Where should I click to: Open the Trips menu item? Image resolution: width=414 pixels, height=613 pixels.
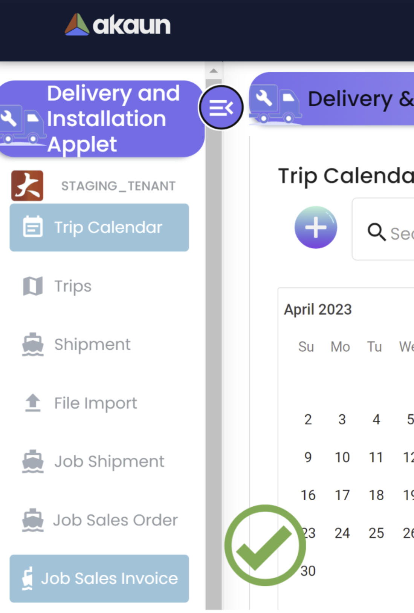[73, 286]
